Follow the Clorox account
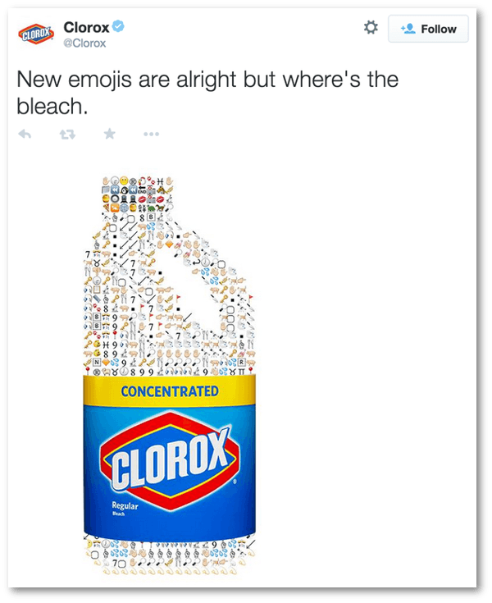The image size is (492, 603). (428, 29)
